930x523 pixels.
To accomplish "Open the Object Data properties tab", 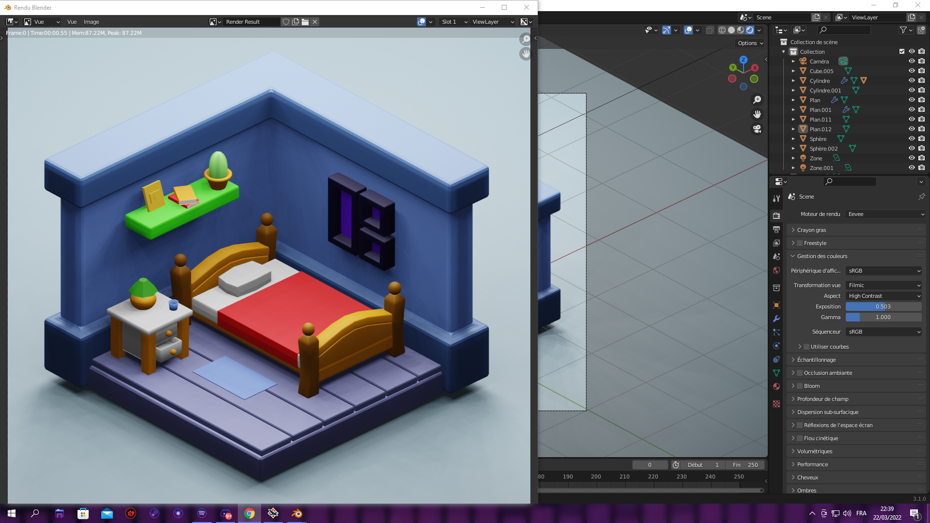I will [776, 373].
